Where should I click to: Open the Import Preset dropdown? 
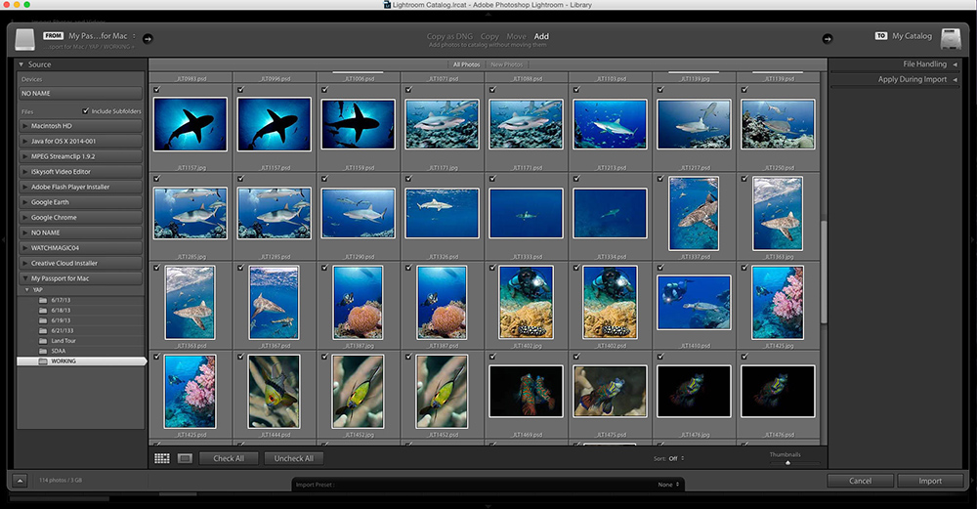point(669,485)
